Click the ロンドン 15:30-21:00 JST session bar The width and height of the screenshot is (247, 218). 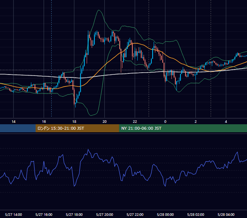(77, 128)
